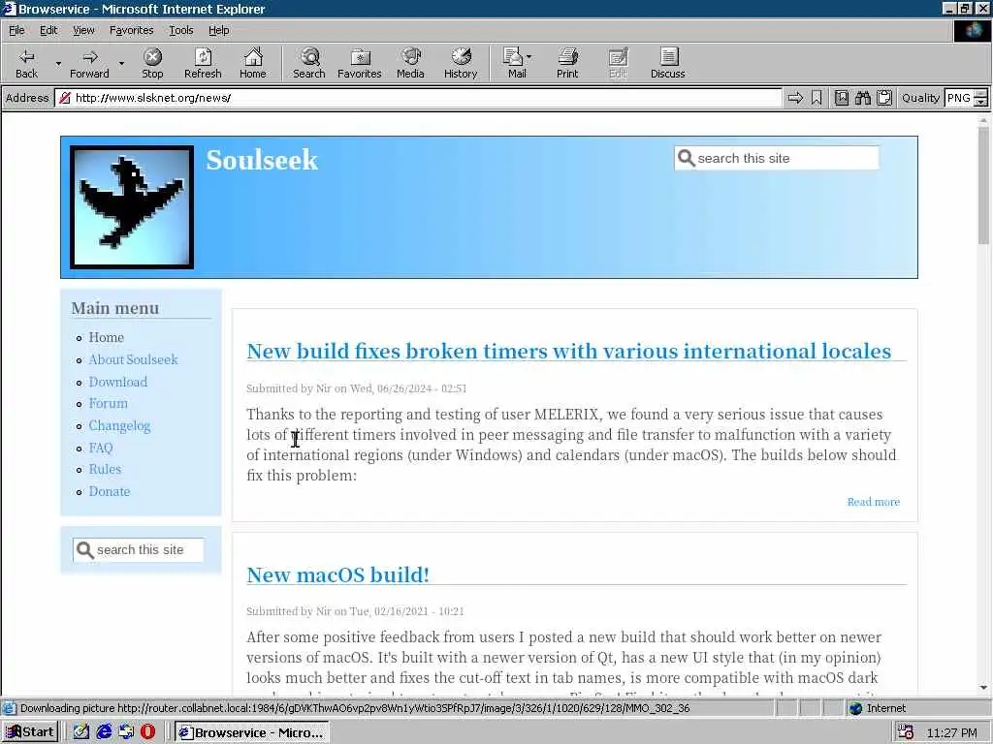Viewport: 993px width, 744px height.
Task: Click the clipboard icon beside Quality
Action: tap(884, 98)
